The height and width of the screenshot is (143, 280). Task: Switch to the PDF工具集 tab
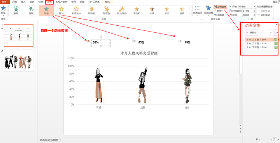pyautogui.click(x=94, y=2)
